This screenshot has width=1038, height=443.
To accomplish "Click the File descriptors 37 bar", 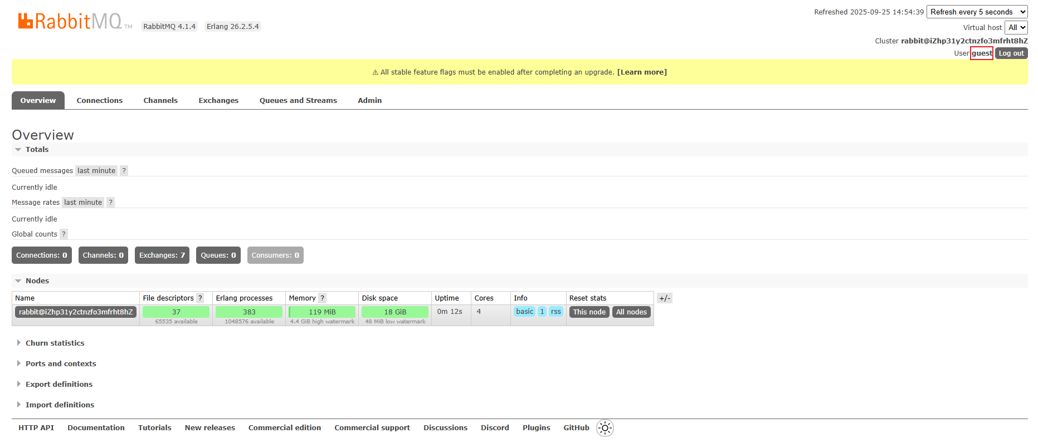I will pyautogui.click(x=176, y=312).
